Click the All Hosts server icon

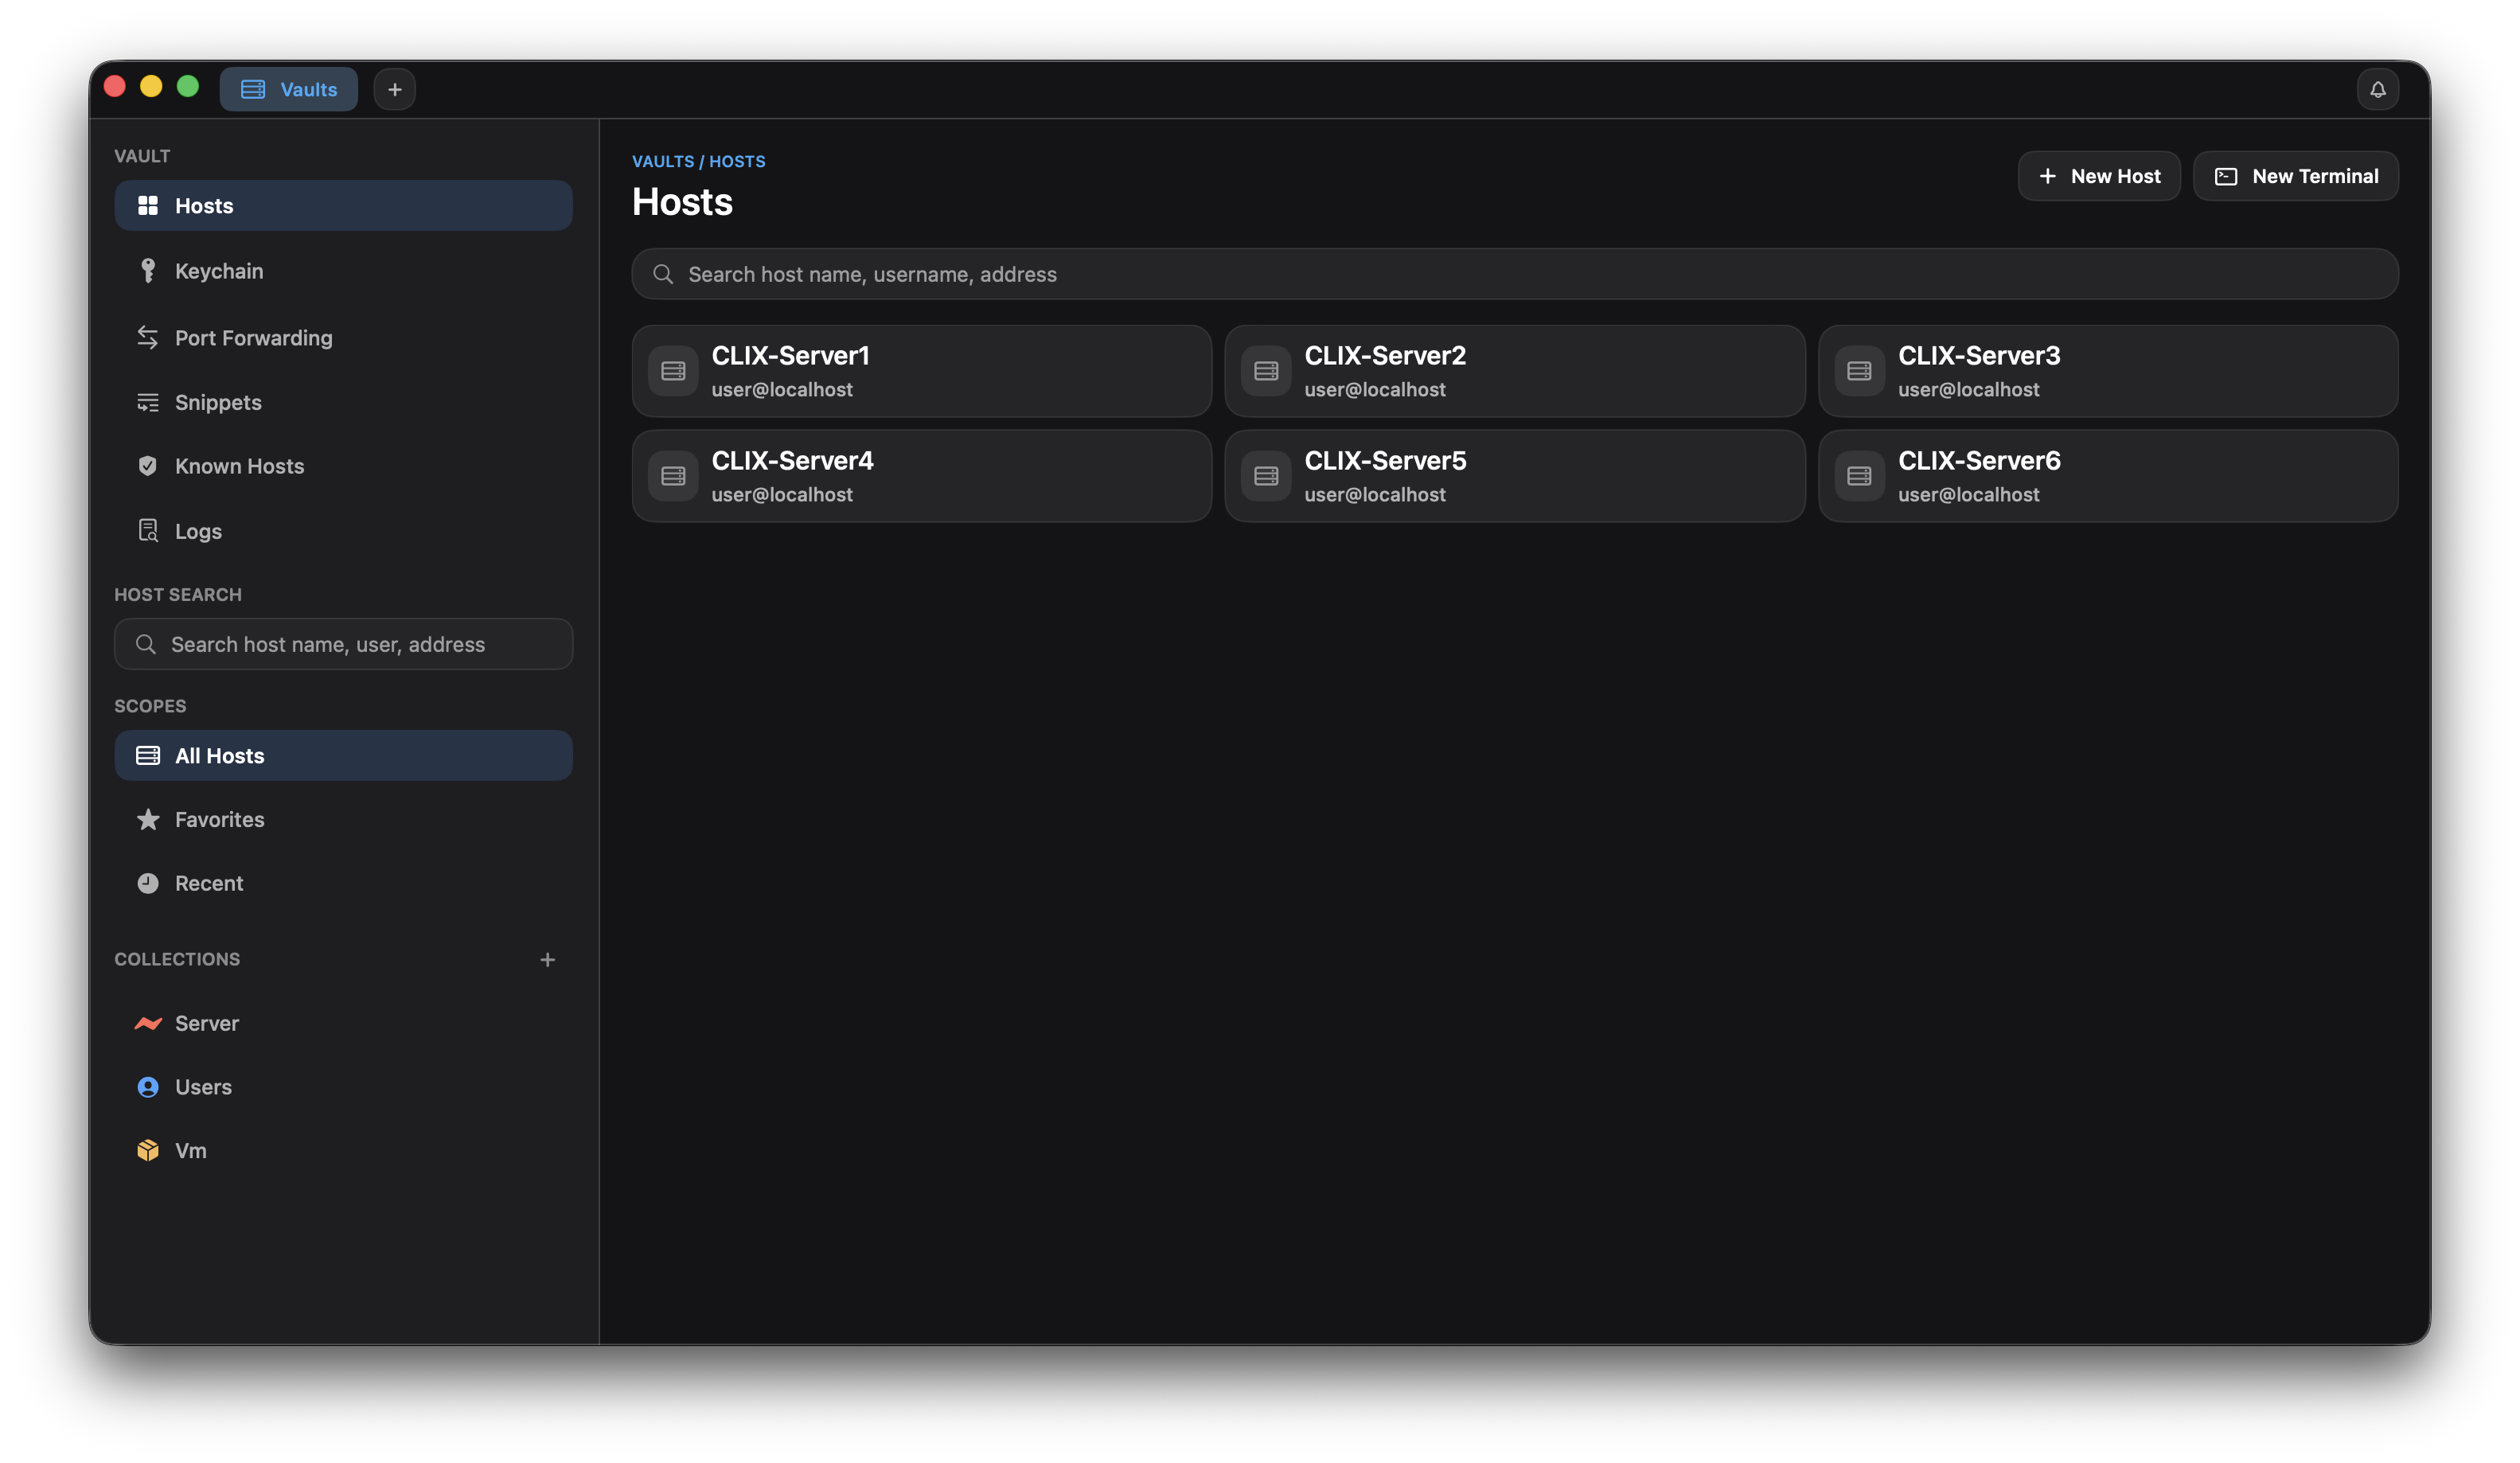point(148,756)
